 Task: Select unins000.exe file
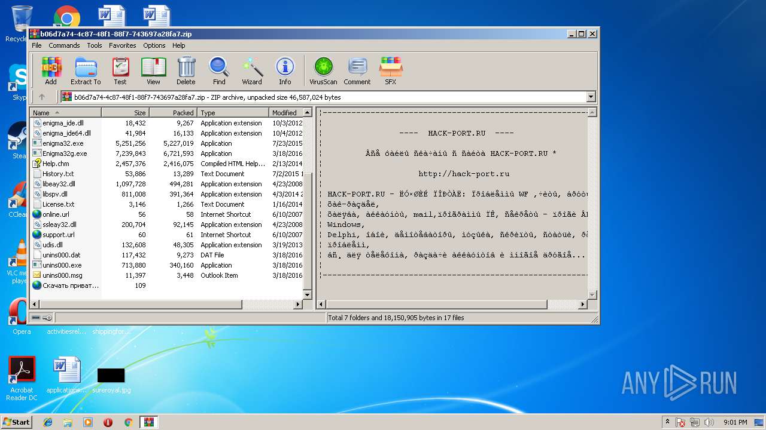(x=62, y=265)
